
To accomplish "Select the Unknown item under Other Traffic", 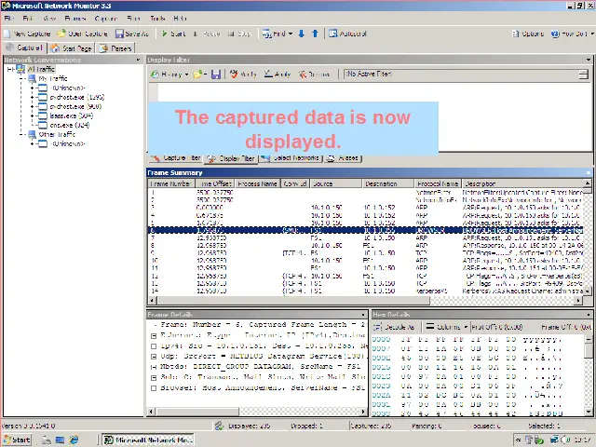I will coord(68,143).
